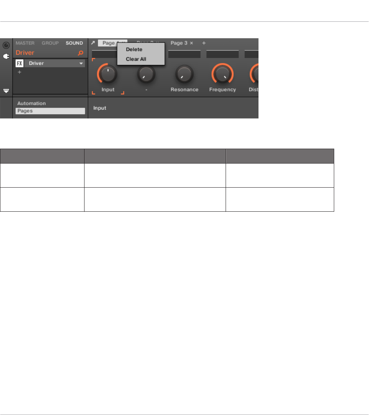
Task: Open the Page 3 tab
Action: [179, 43]
